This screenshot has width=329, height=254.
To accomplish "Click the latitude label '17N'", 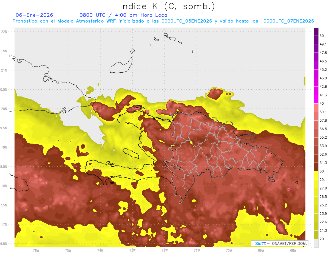I will [4, 224].
